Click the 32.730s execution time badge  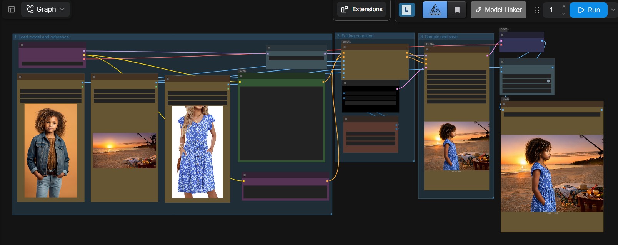tap(430, 45)
